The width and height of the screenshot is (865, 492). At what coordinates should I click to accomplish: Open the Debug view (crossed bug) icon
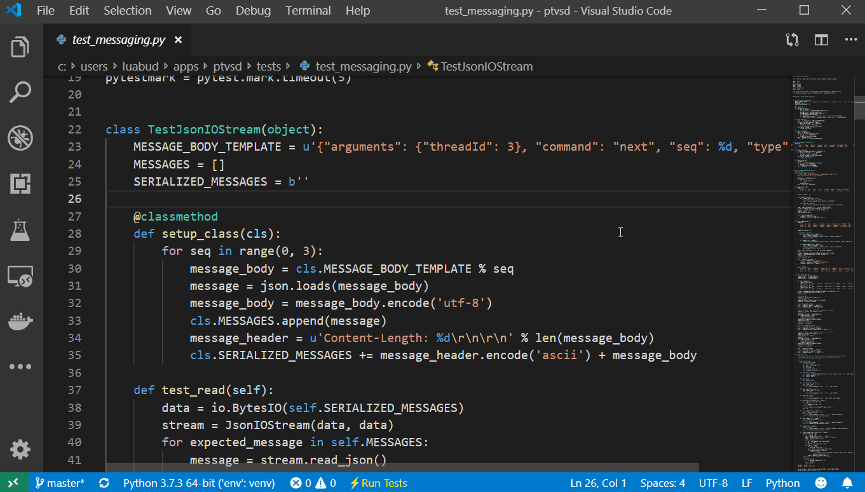tap(20, 138)
